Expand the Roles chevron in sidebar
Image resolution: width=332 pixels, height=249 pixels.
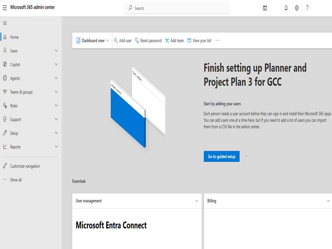tap(56, 106)
